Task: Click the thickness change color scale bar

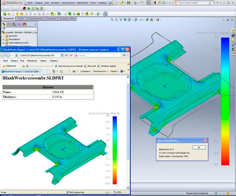Action: [x=225, y=101]
